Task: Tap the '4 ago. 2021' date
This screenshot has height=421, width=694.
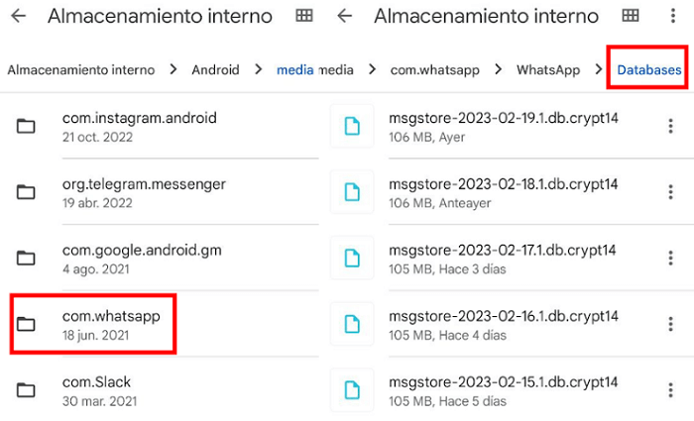Action: (95, 268)
